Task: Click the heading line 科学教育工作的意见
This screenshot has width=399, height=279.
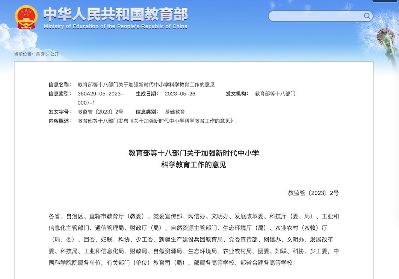Action: coord(193,165)
